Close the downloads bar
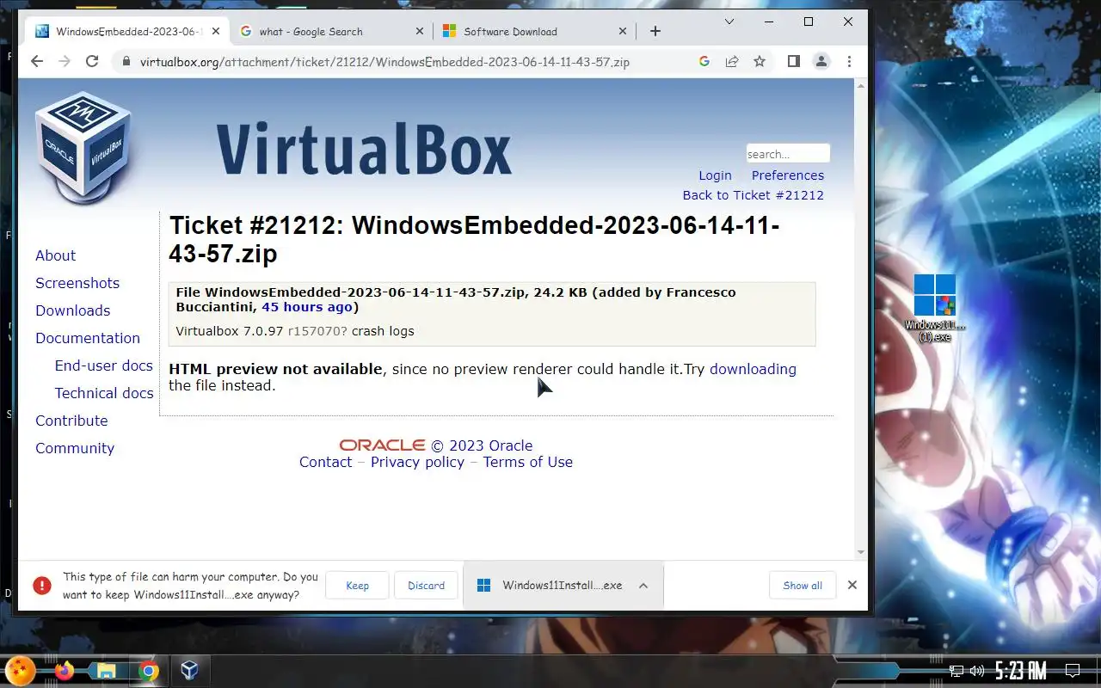 tap(852, 585)
